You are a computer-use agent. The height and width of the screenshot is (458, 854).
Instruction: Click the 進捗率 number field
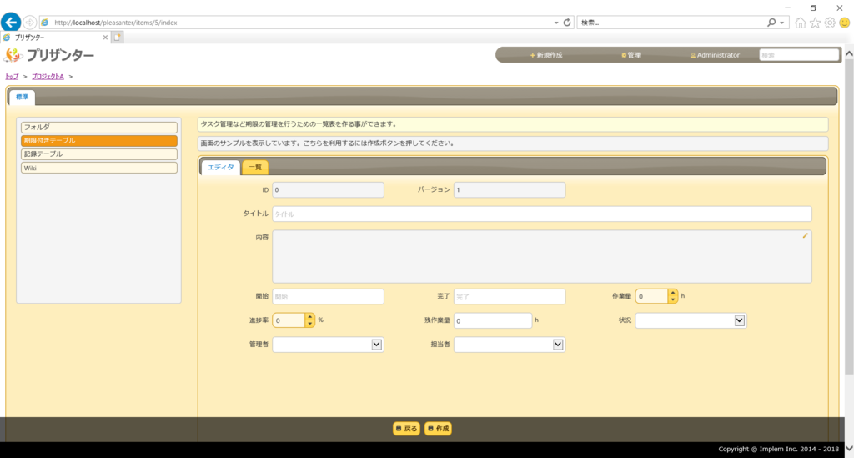(288, 320)
